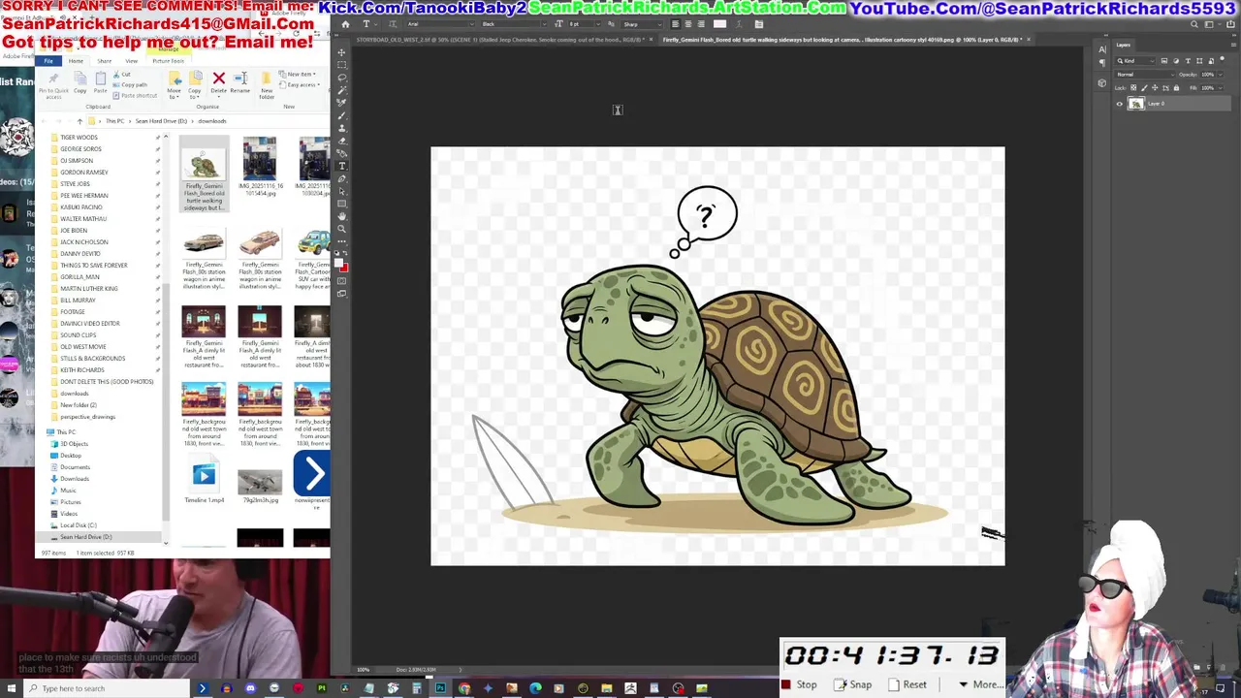The width and height of the screenshot is (1241, 698).
Task: Switch to STORYBOARD_OLD_WEST document tab
Action: (500, 40)
